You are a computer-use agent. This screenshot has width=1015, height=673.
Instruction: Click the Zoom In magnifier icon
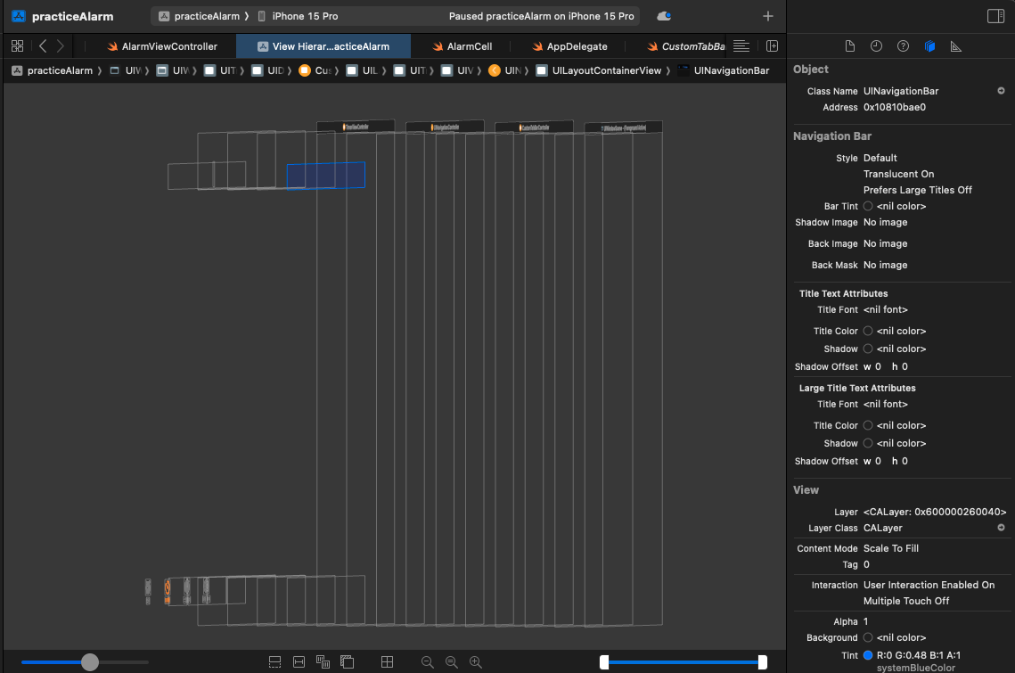[476, 661]
